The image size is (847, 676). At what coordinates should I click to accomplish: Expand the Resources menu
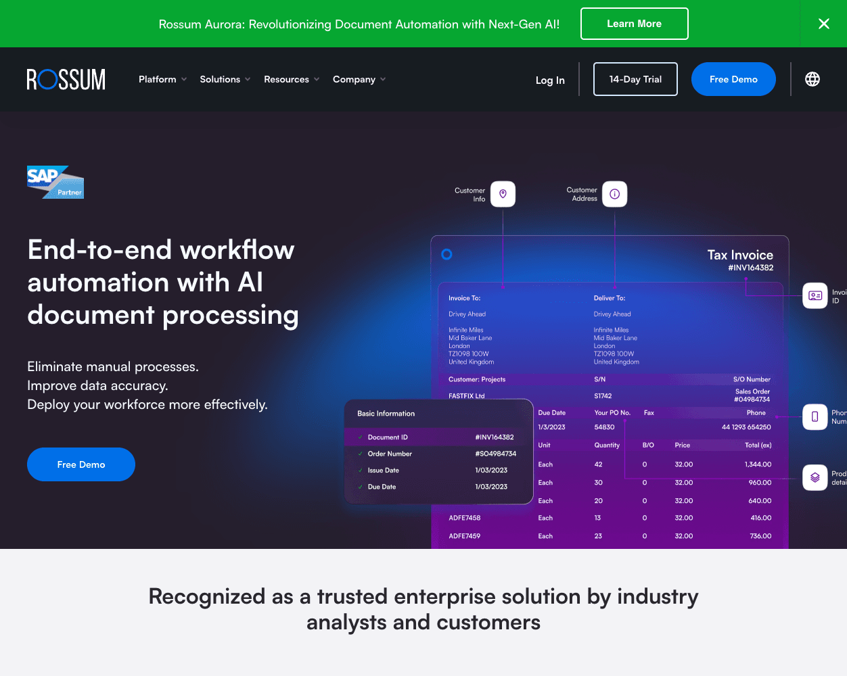pyautogui.click(x=292, y=79)
